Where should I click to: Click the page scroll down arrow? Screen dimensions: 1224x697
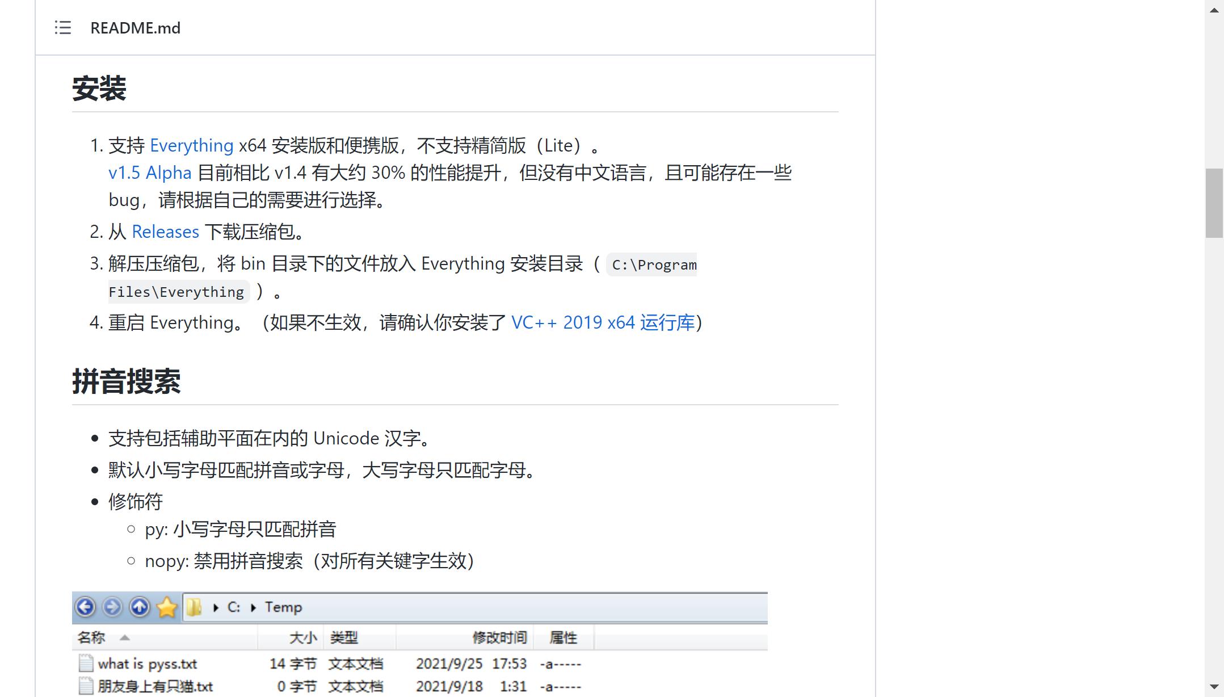pos(1214,687)
